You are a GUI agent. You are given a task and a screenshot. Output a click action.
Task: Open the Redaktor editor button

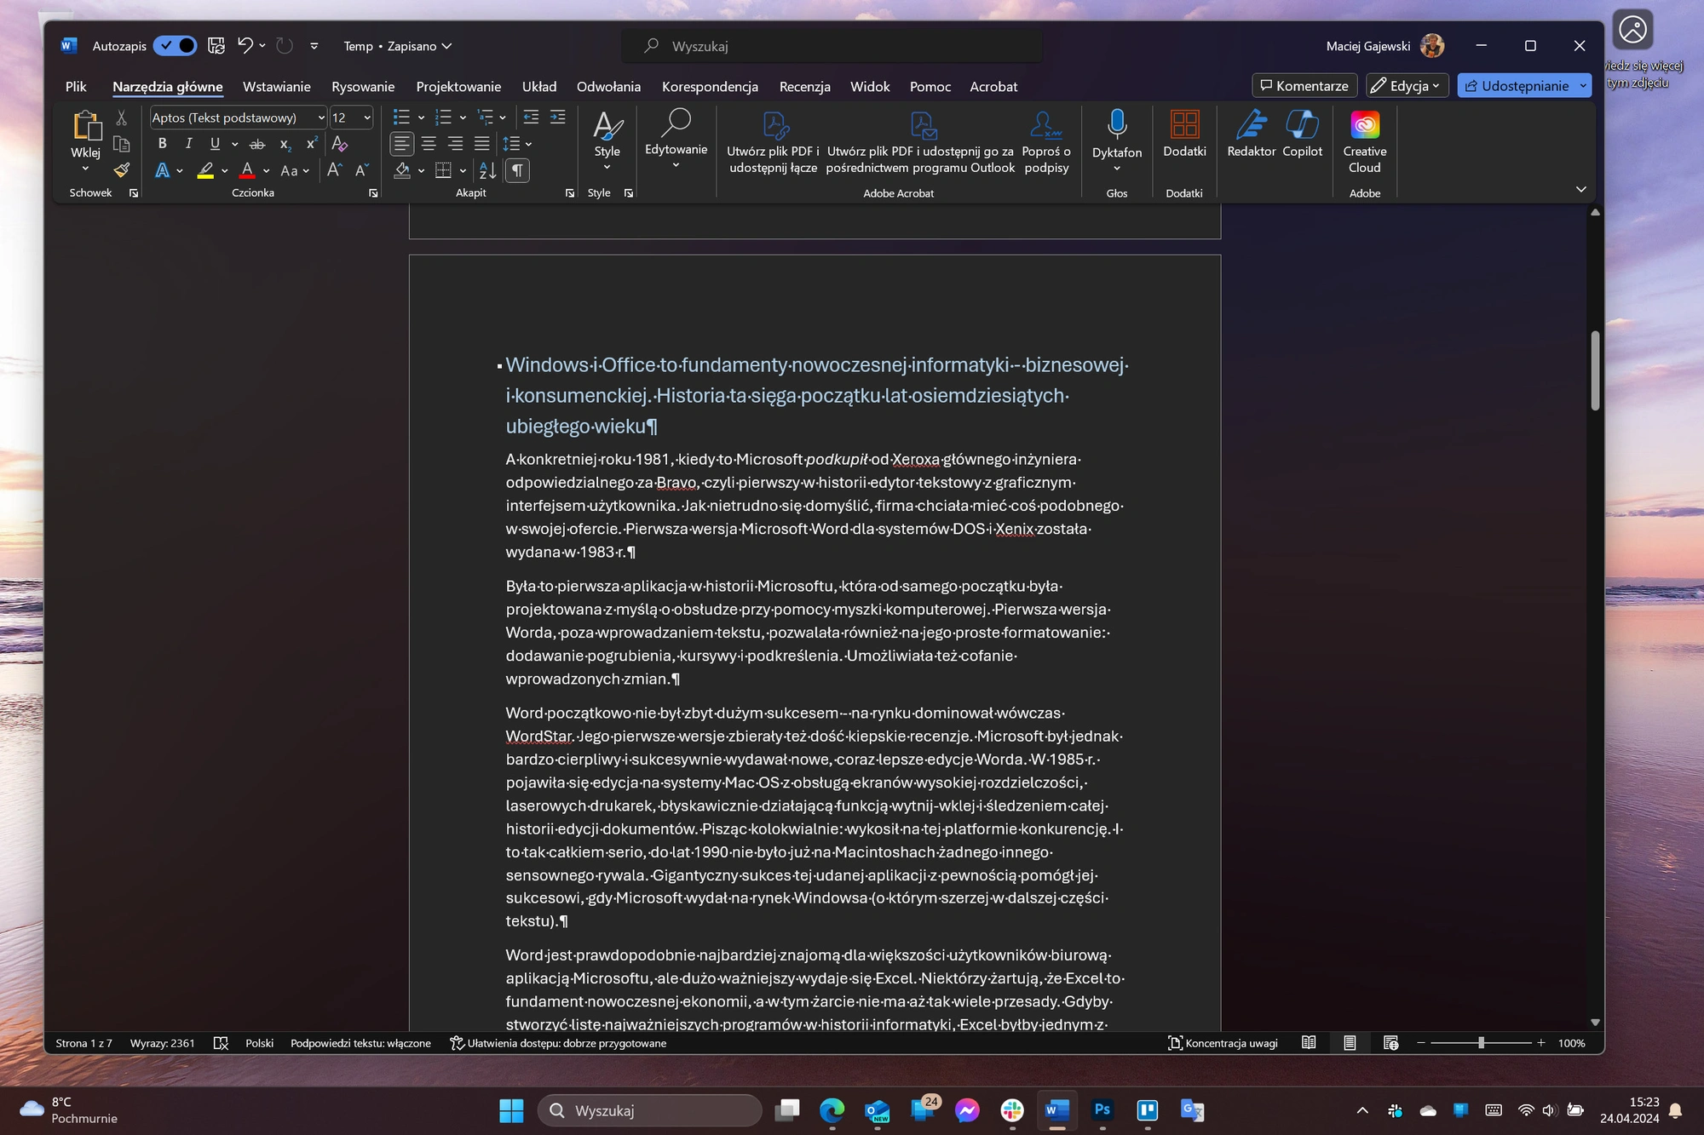pyautogui.click(x=1251, y=135)
